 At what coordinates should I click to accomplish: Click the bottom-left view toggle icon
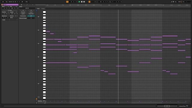2,106
